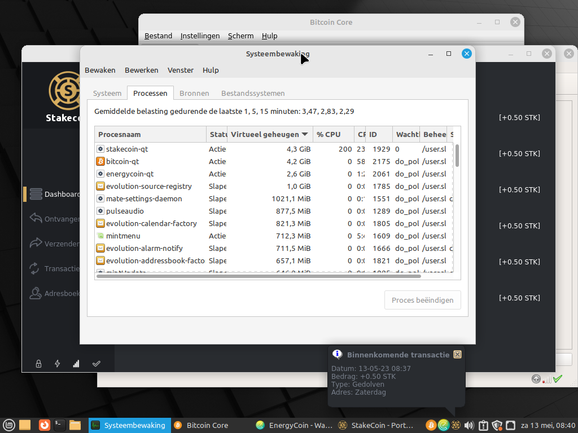This screenshot has height=433, width=578.
Task: Open Scherm menu in Bitcoin Core
Action: (240, 36)
